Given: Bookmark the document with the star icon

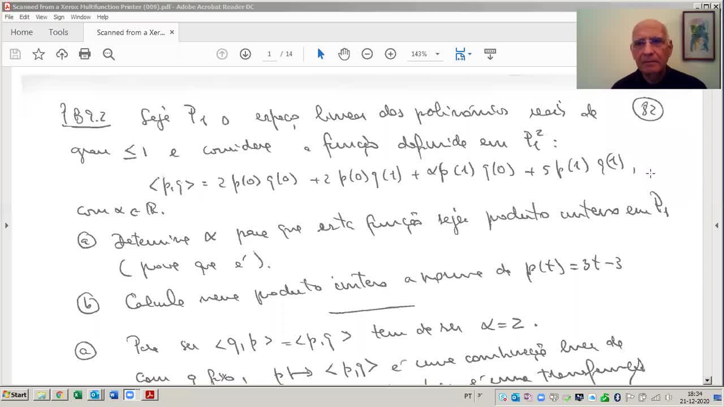Looking at the screenshot, I should [38, 54].
